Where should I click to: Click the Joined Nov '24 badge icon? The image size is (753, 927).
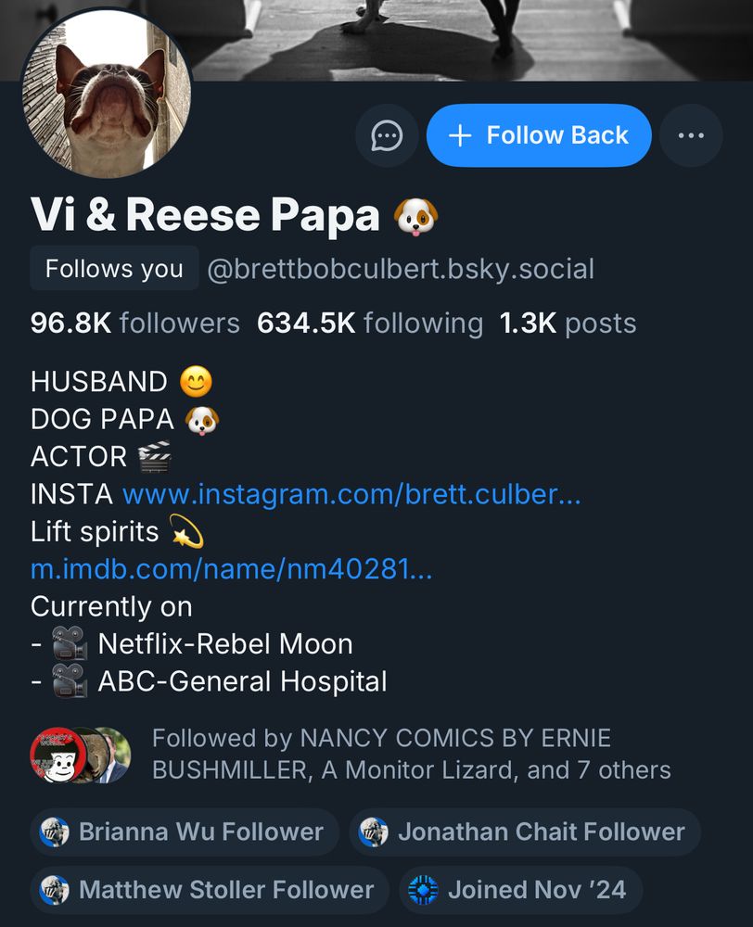pos(423,890)
